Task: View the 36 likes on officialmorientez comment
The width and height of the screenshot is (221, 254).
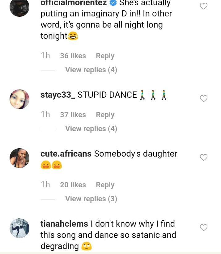Action: point(73,56)
